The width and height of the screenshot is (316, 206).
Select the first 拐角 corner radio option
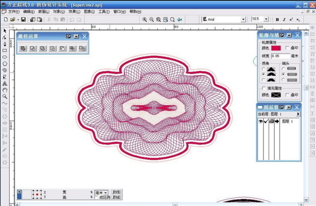pos(264,69)
